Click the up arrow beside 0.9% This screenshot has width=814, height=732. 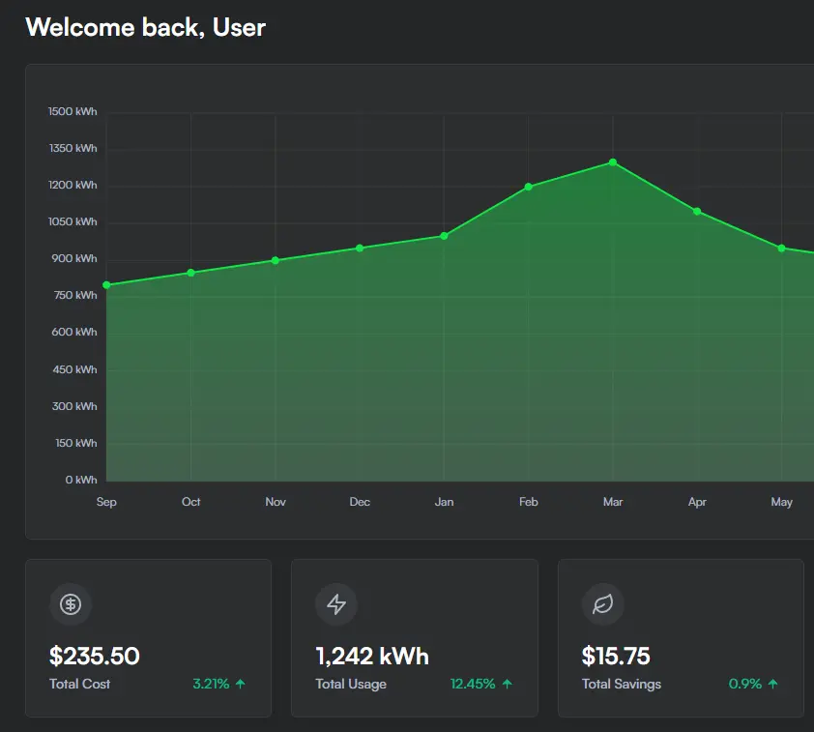click(773, 684)
